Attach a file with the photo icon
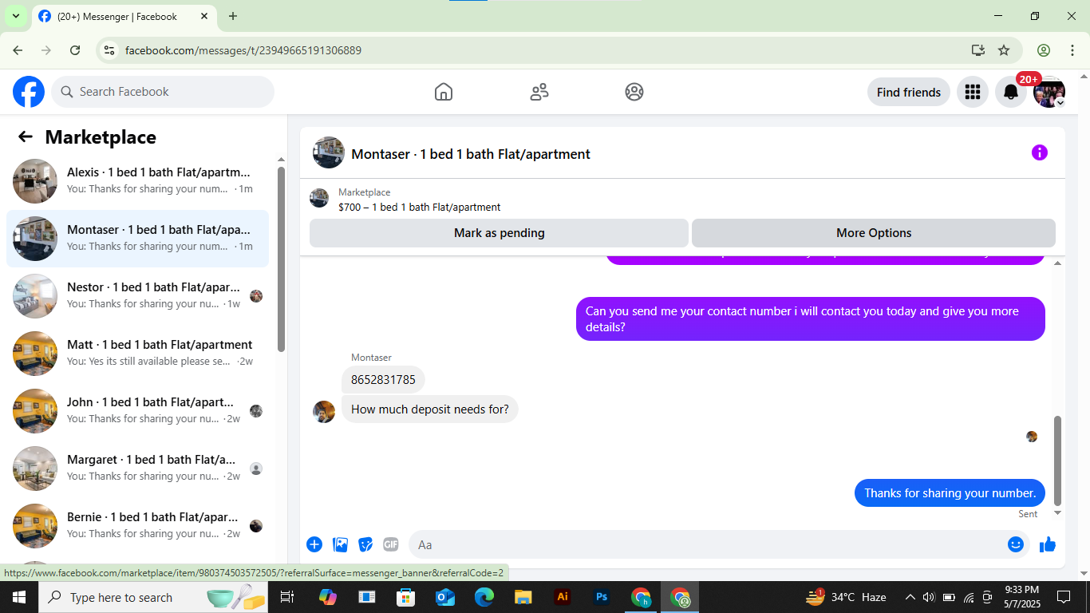The height and width of the screenshot is (613, 1090). tap(341, 544)
